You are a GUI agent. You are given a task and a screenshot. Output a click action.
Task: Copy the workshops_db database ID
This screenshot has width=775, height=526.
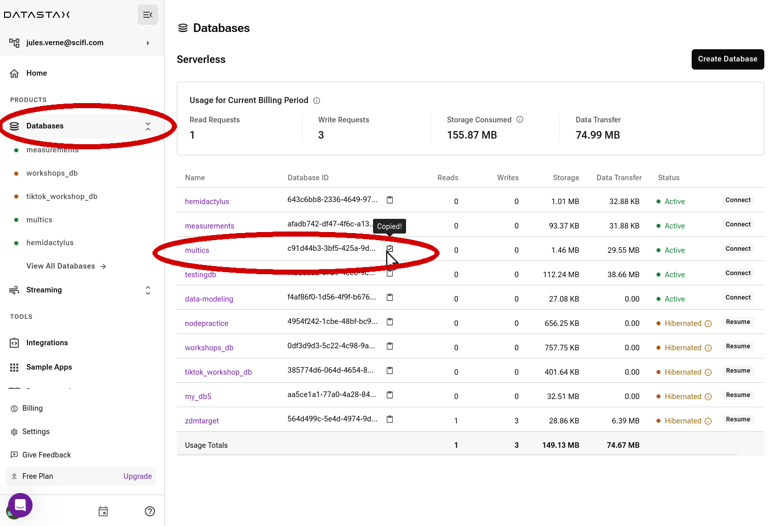390,346
